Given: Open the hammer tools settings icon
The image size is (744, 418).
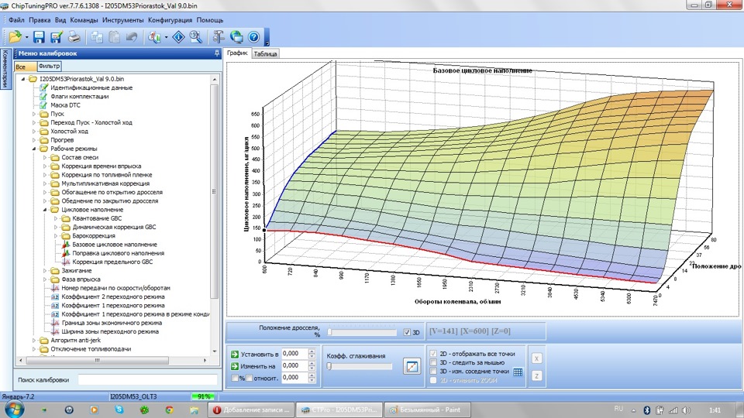Looking at the screenshot, I should (218, 36).
